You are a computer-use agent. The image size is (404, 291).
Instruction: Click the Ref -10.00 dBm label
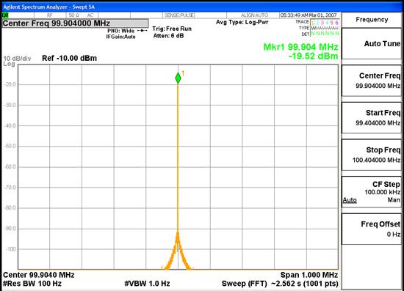[x=69, y=58]
